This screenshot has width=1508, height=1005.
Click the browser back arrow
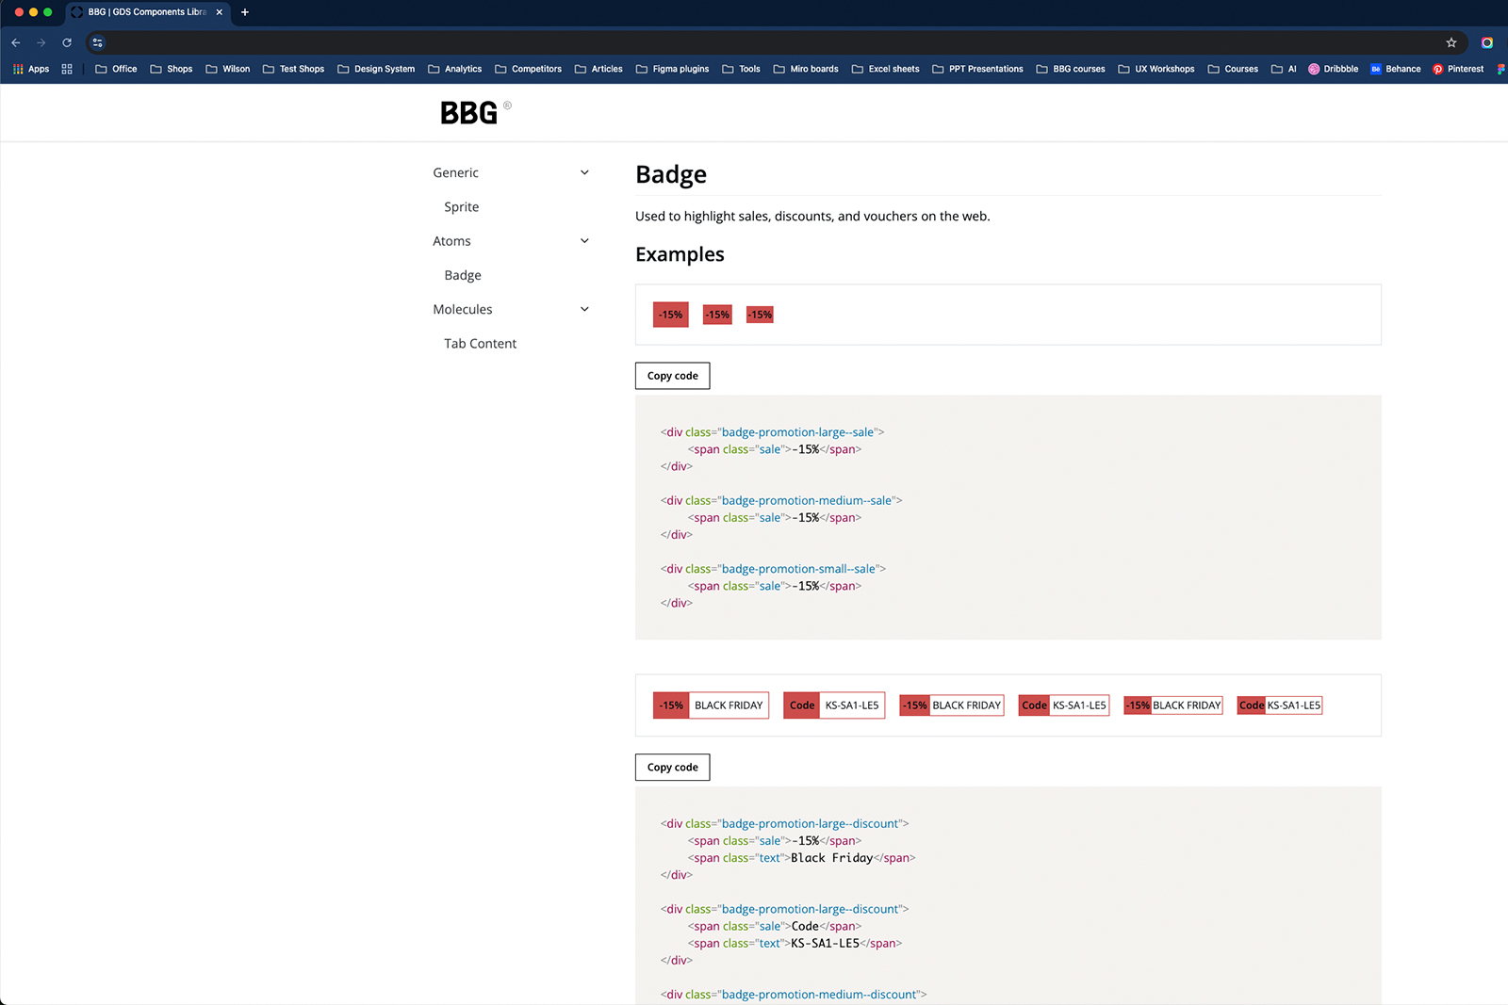[16, 42]
